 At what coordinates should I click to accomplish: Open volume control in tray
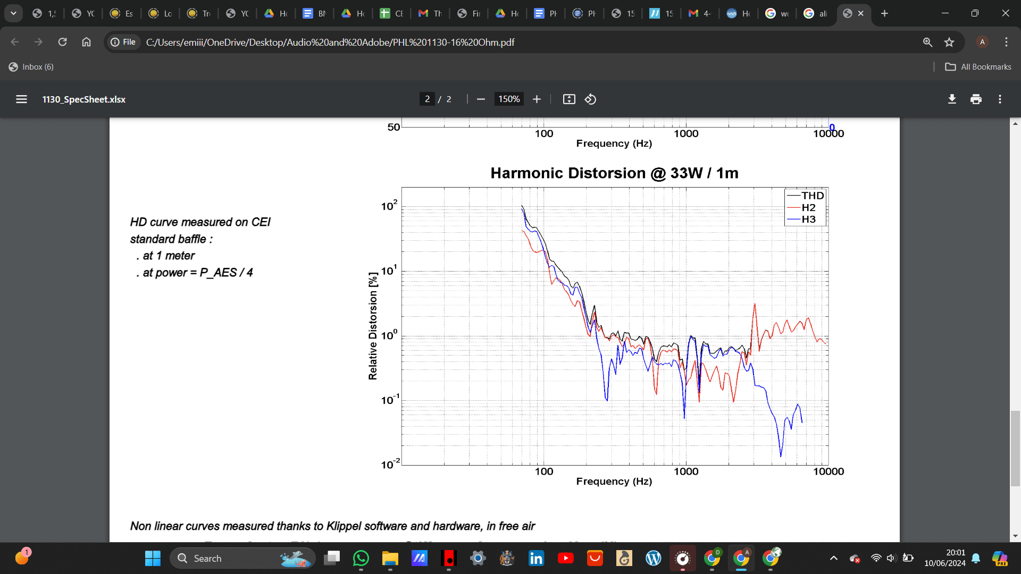pos(891,558)
